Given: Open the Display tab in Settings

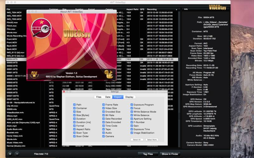Looking at the screenshot, I should (x=129, y=97).
